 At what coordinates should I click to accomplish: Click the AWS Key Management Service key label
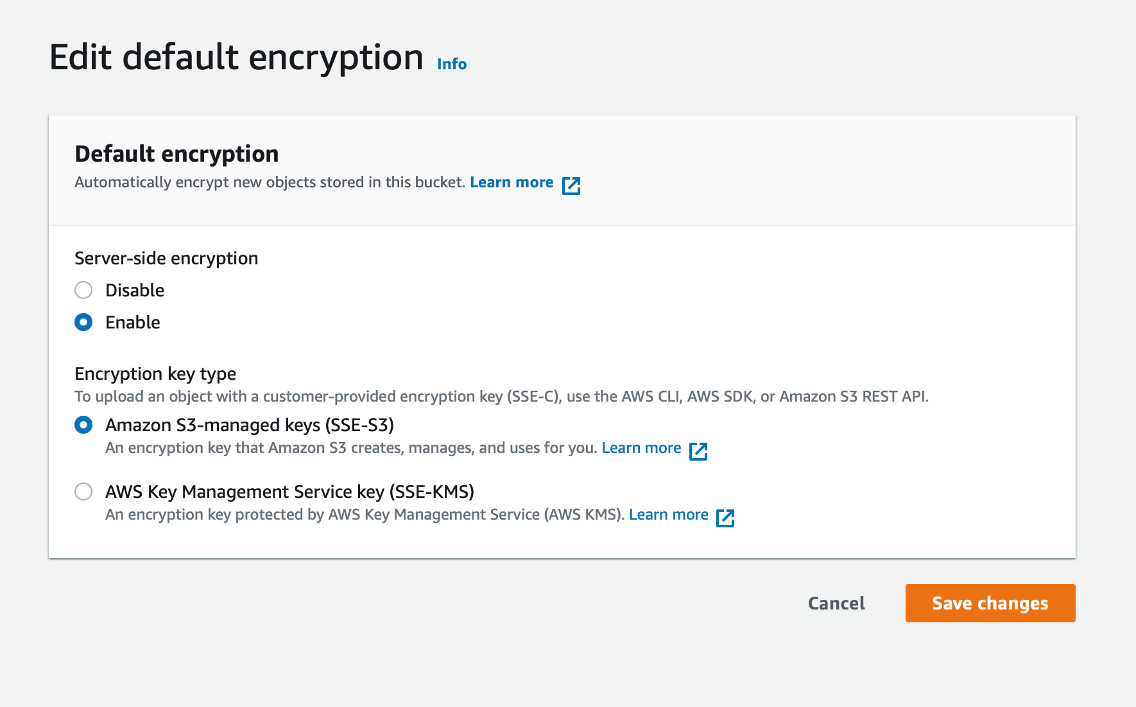pos(289,491)
